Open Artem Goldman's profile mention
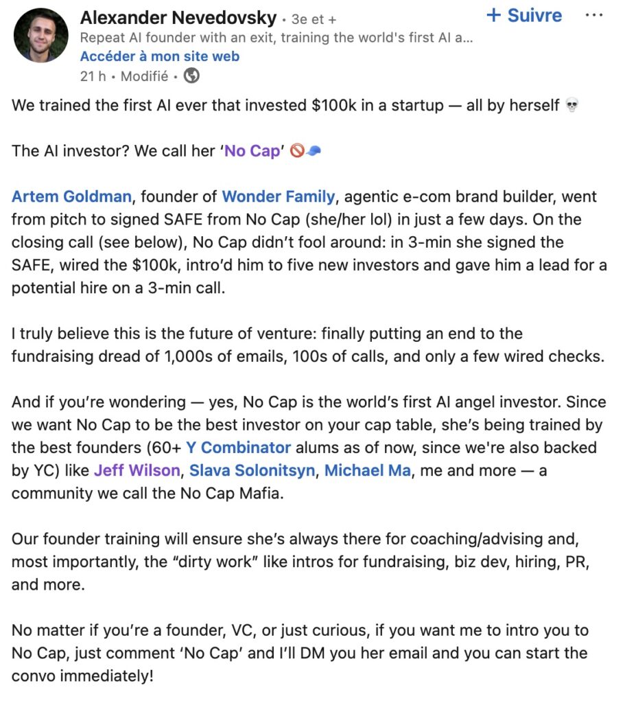 [71, 196]
